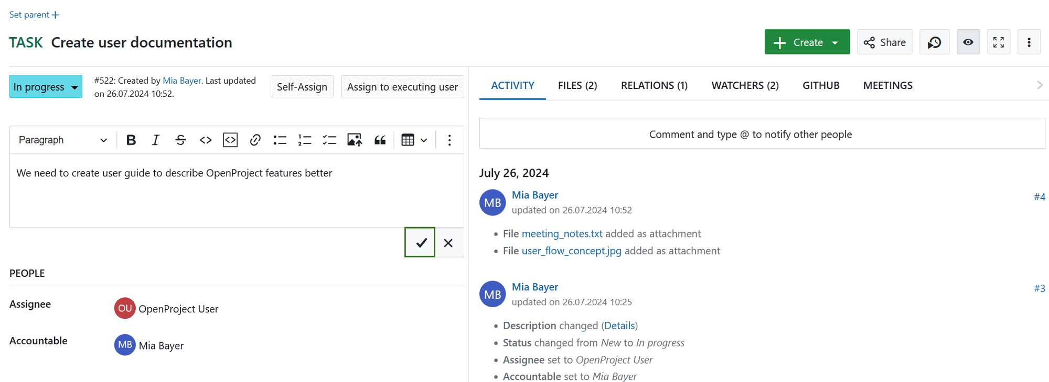
Task: Insert a link in the description
Action: pyautogui.click(x=255, y=140)
